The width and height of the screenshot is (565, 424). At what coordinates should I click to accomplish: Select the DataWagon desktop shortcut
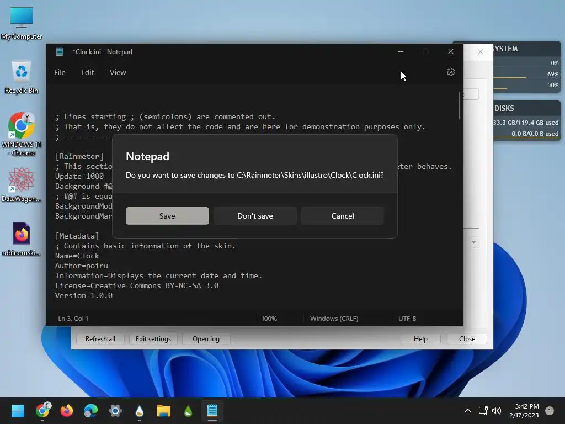pyautogui.click(x=22, y=184)
